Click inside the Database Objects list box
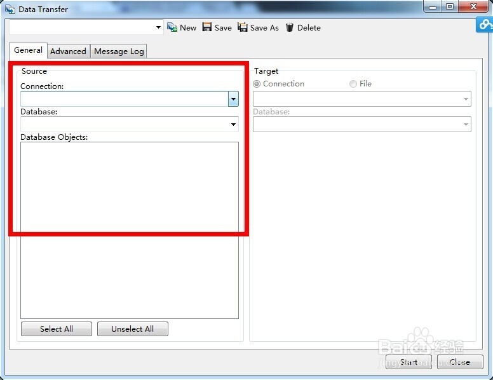The image size is (493, 380). pyautogui.click(x=130, y=230)
